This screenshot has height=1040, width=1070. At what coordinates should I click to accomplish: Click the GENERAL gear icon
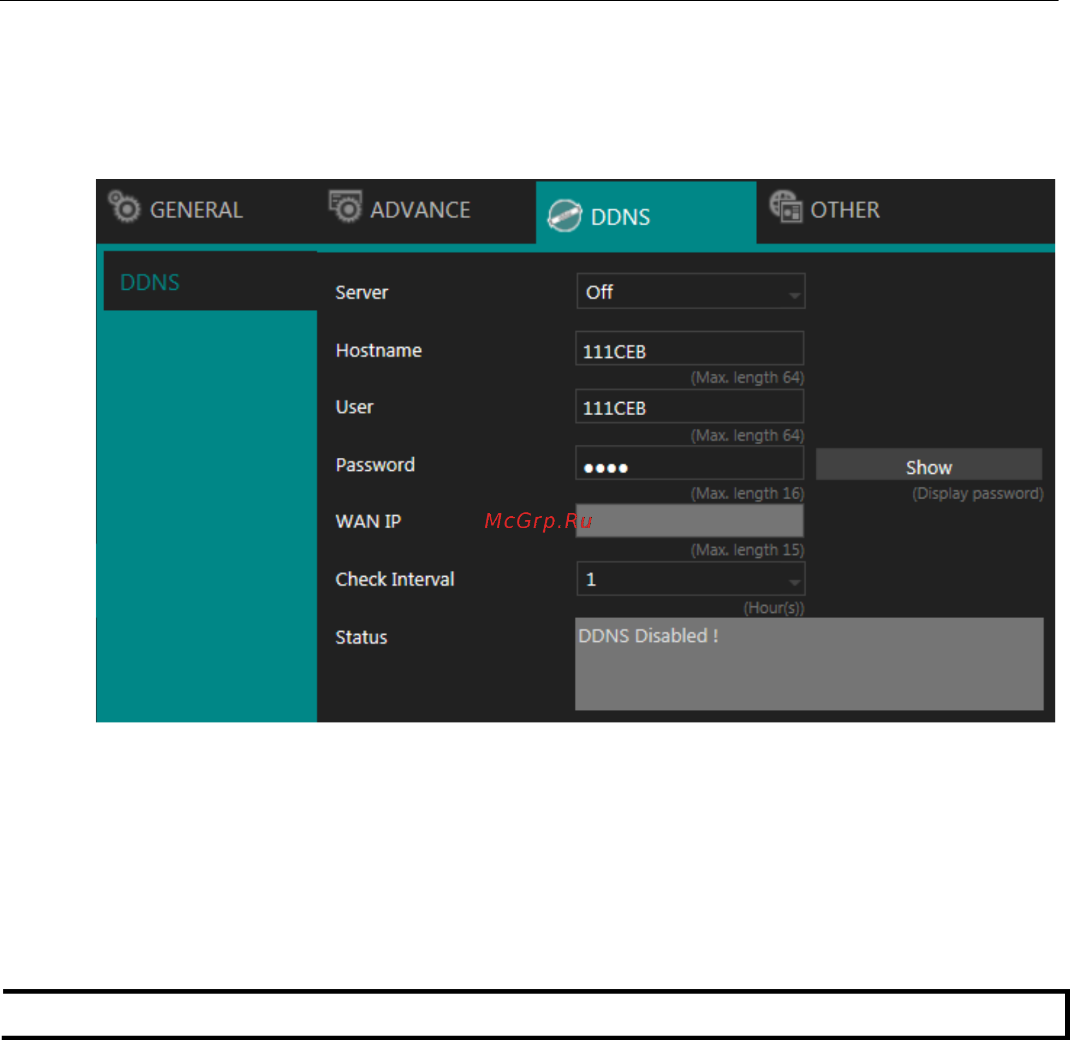pos(124,206)
